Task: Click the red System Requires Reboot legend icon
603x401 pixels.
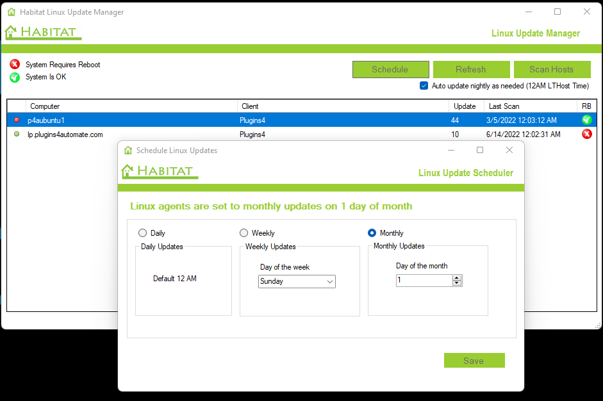Action: 15,65
